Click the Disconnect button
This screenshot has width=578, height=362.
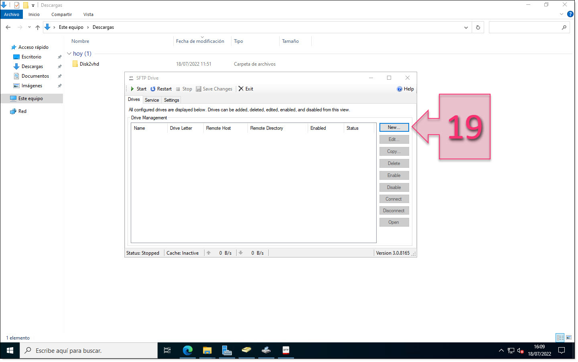[394, 211]
